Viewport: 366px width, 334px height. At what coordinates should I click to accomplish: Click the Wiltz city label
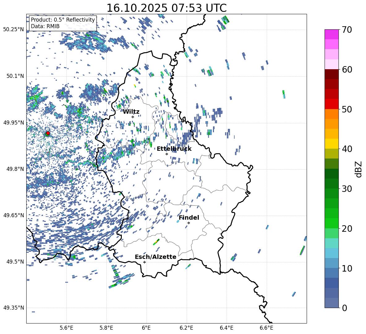tap(131, 112)
